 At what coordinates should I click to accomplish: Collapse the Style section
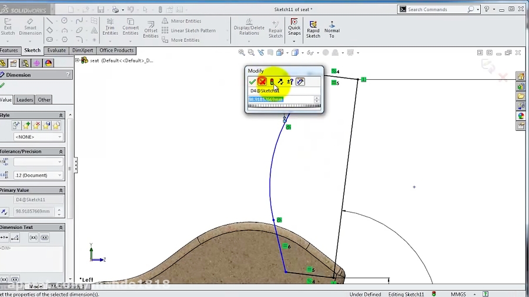point(61,115)
